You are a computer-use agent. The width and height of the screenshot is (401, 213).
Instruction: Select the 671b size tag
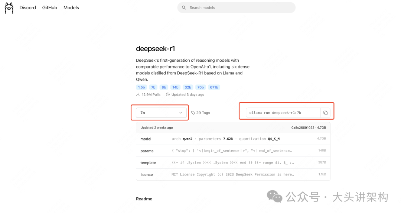[214, 87]
